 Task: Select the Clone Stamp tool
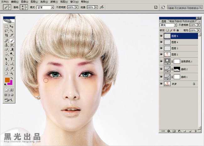coord(6,45)
